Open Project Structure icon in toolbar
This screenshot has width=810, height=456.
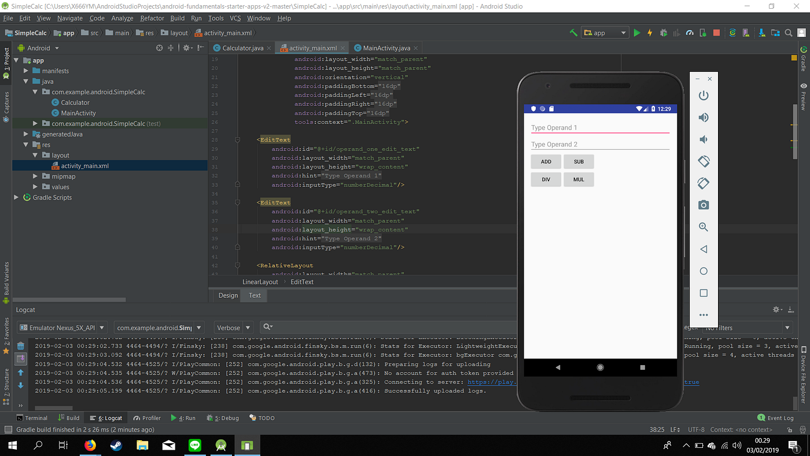tap(774, 33)
